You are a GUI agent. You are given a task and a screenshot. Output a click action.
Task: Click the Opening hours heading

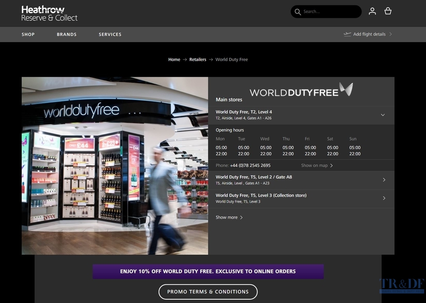click(230, 130)
